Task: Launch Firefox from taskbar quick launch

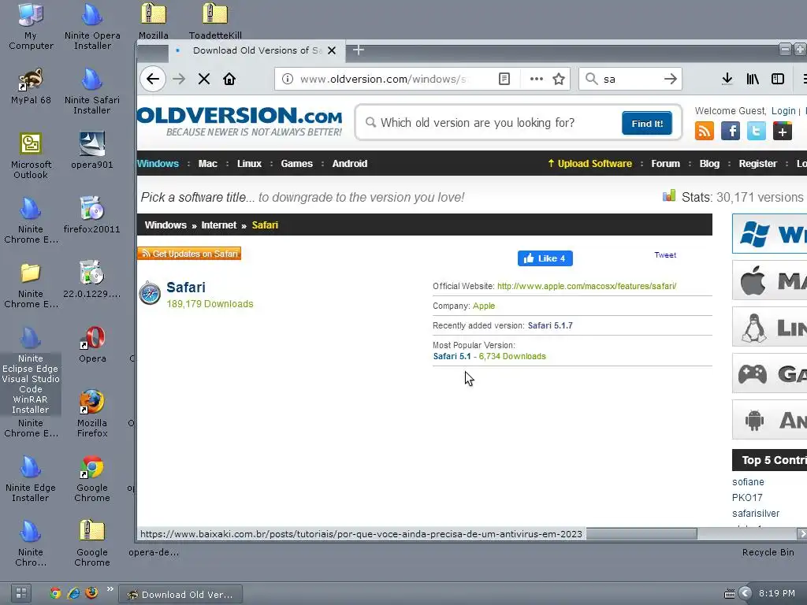Action: pos(91,592)
